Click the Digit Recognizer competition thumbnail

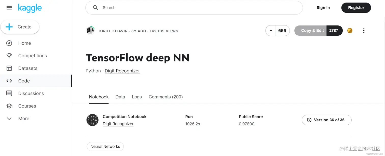92,120
